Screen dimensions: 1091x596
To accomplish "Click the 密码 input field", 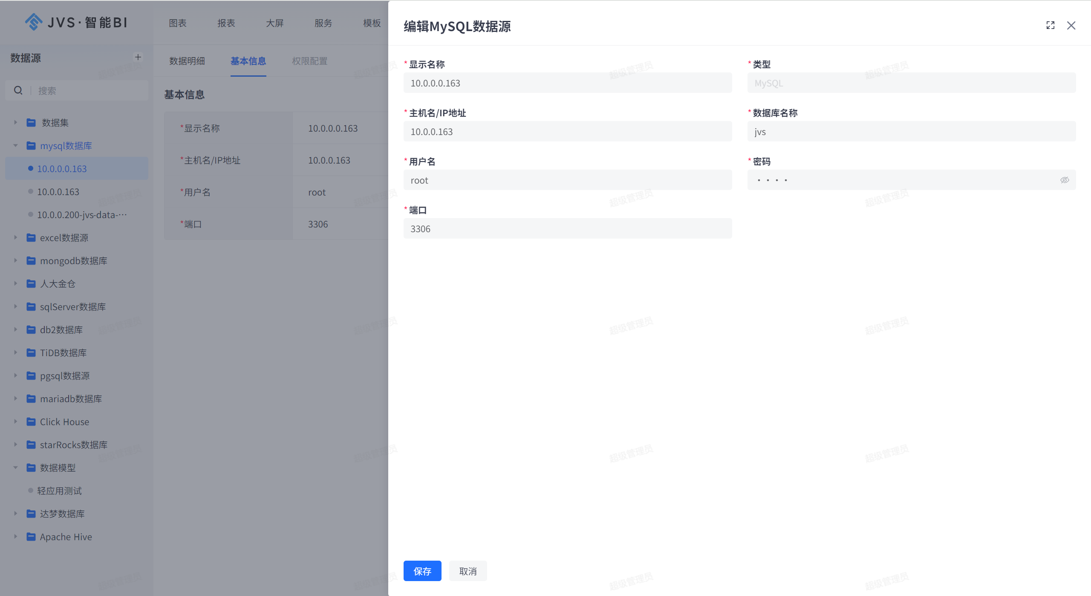I will tap(912, 180).
